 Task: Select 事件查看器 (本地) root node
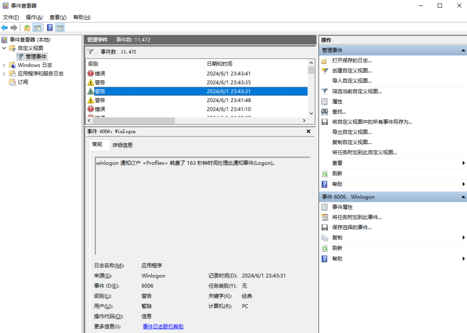pyautogui.click(x=30, y=40)
